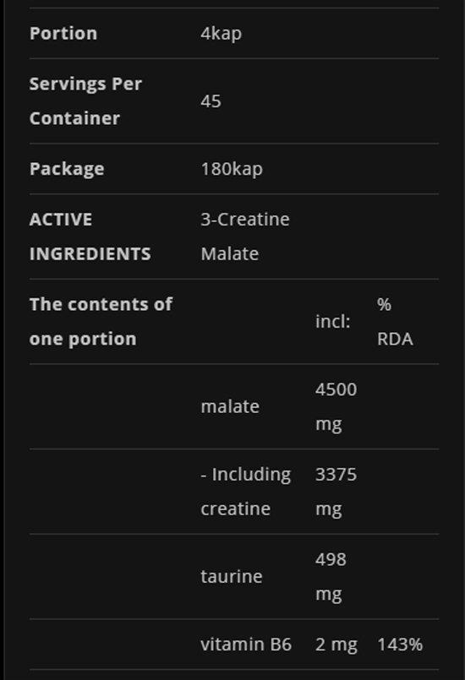Screen dimensions: 465x680
Task: Click the 3-Creatine Malate ingredient text
Action: tap(245, 237)
